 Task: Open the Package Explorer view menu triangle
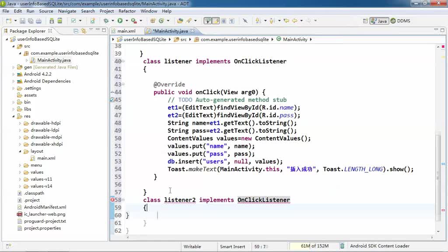coord(91,29)
